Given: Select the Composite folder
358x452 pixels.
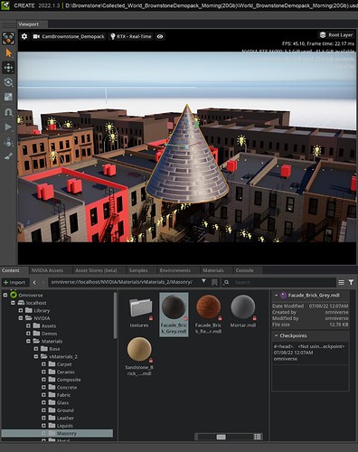Looking at the screenshot, I should pos(69,380).
